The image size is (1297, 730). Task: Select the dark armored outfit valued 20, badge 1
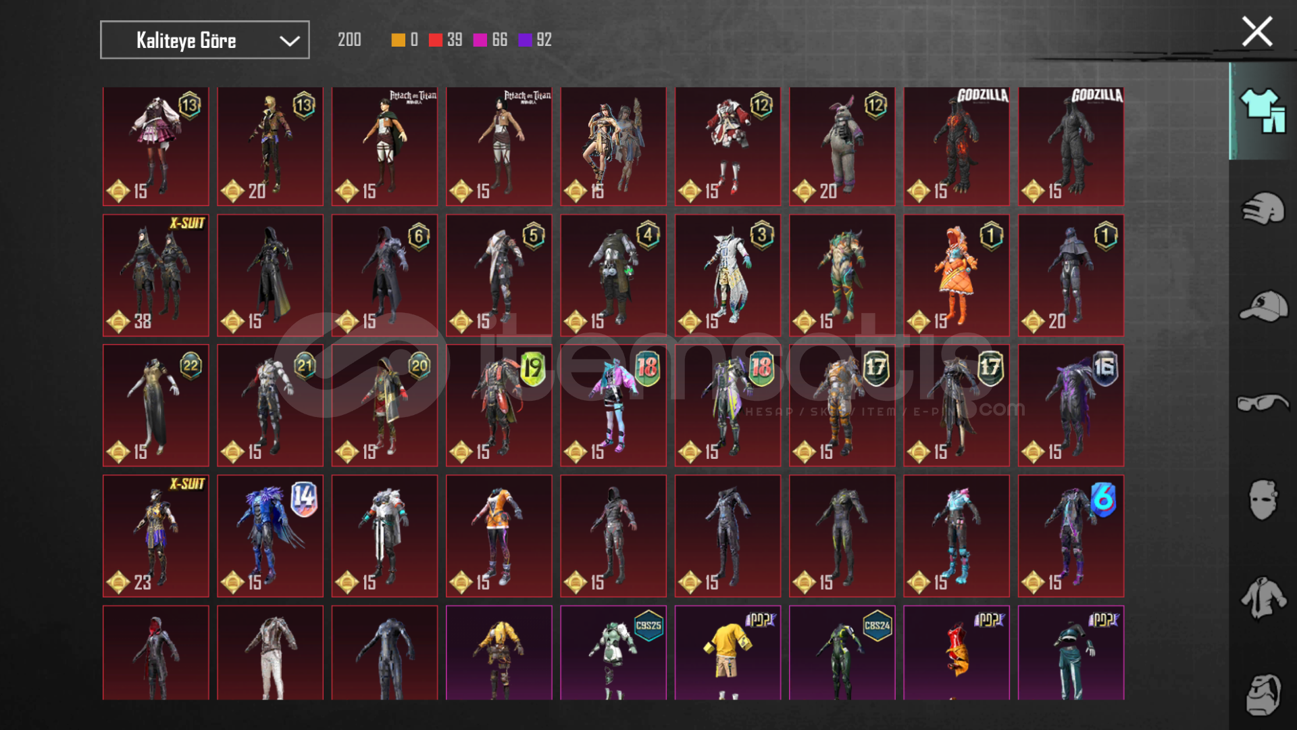coord(1071,275)
